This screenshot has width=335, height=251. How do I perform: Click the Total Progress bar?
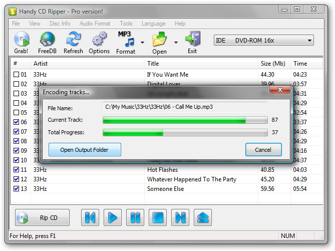tap(185, 132)
